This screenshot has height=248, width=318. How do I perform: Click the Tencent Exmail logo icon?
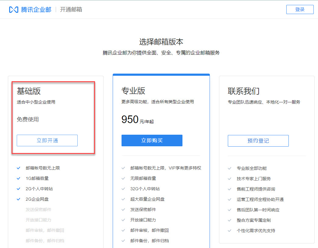coord(14,9)
